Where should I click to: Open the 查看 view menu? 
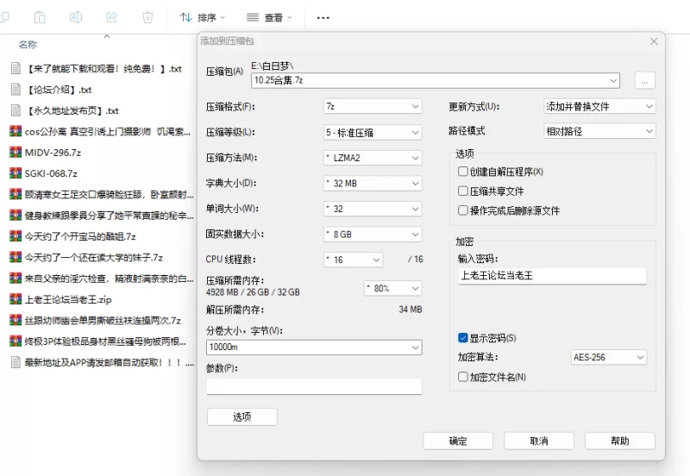268,17
